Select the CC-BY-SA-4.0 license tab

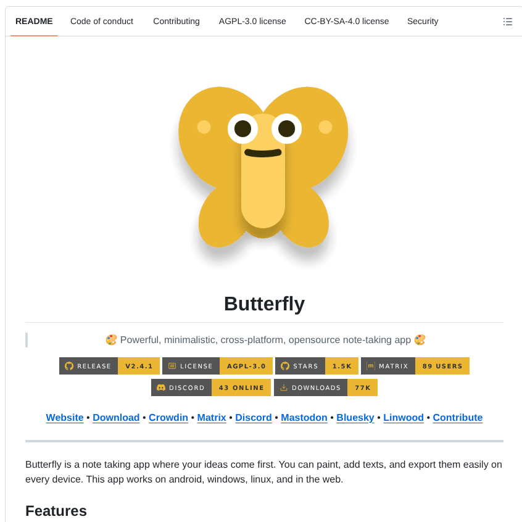(347, 21)
